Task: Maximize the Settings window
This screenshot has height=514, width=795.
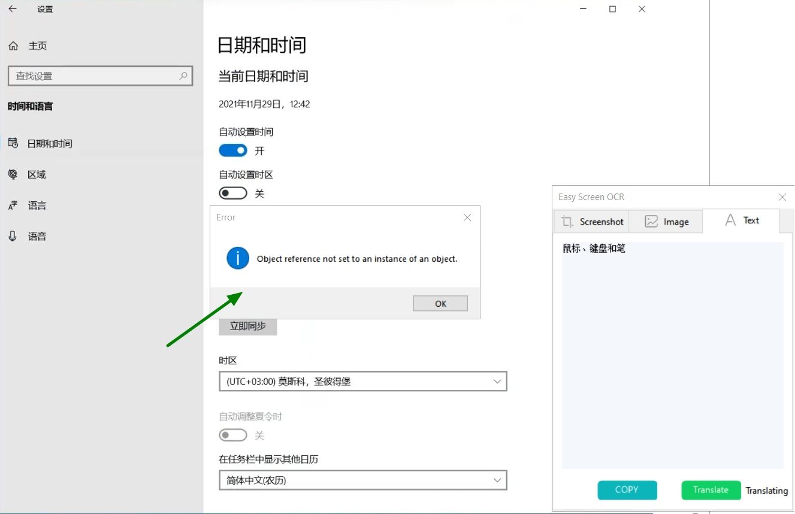Action: coord(612,9)
